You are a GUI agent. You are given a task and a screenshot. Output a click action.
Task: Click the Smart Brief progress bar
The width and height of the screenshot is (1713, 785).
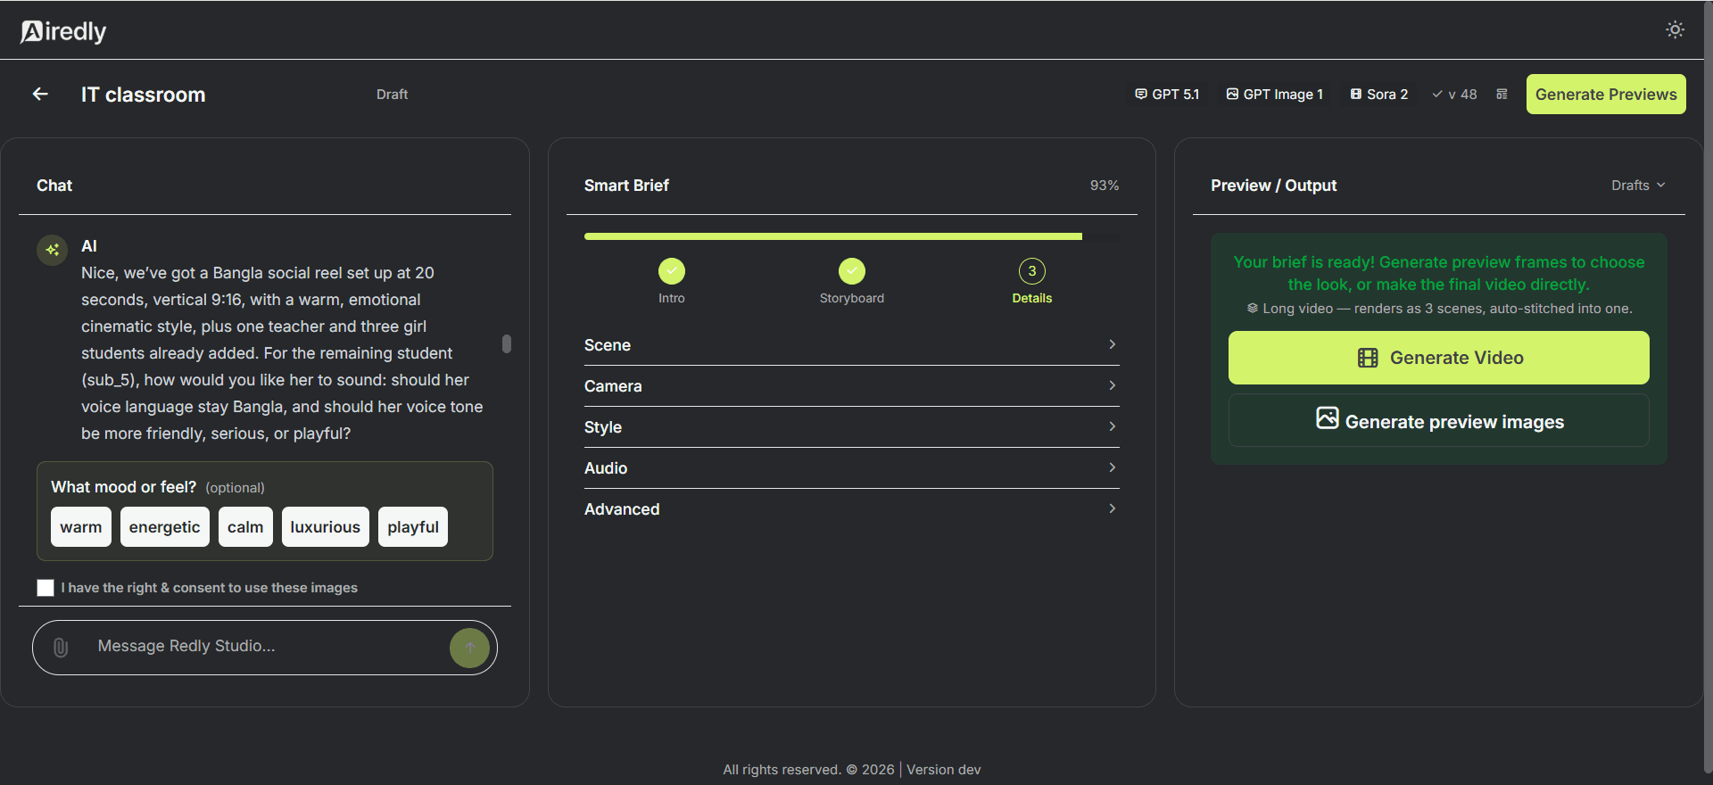pyautogui.click(x=852, y=236)
